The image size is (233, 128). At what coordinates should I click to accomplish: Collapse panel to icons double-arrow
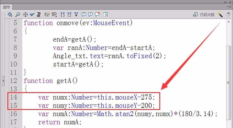point(225,2)
